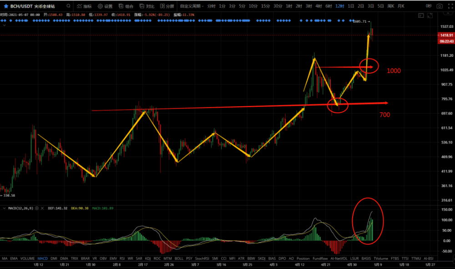Screen dimensions: 455x269
Task: Remove MACD indicator with the X icon
Action: point(42,208)
